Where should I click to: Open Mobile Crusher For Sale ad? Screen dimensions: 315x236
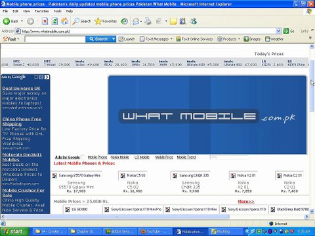23,193
